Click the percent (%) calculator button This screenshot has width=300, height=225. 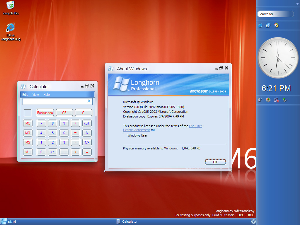coord(87,133)
